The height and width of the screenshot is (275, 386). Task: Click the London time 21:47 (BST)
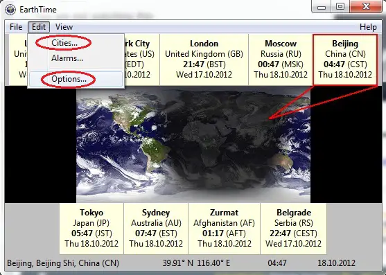pyautogui.click(x=204, y=64)
